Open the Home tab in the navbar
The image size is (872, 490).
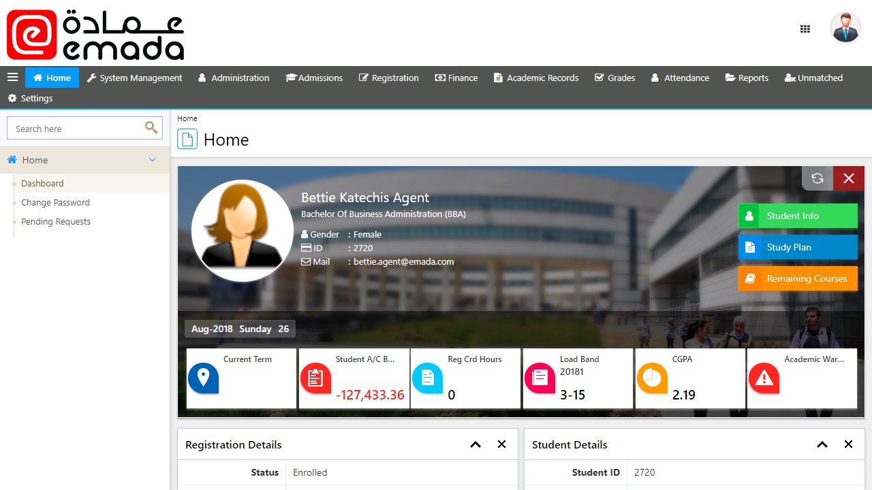(x=52, y=78)
